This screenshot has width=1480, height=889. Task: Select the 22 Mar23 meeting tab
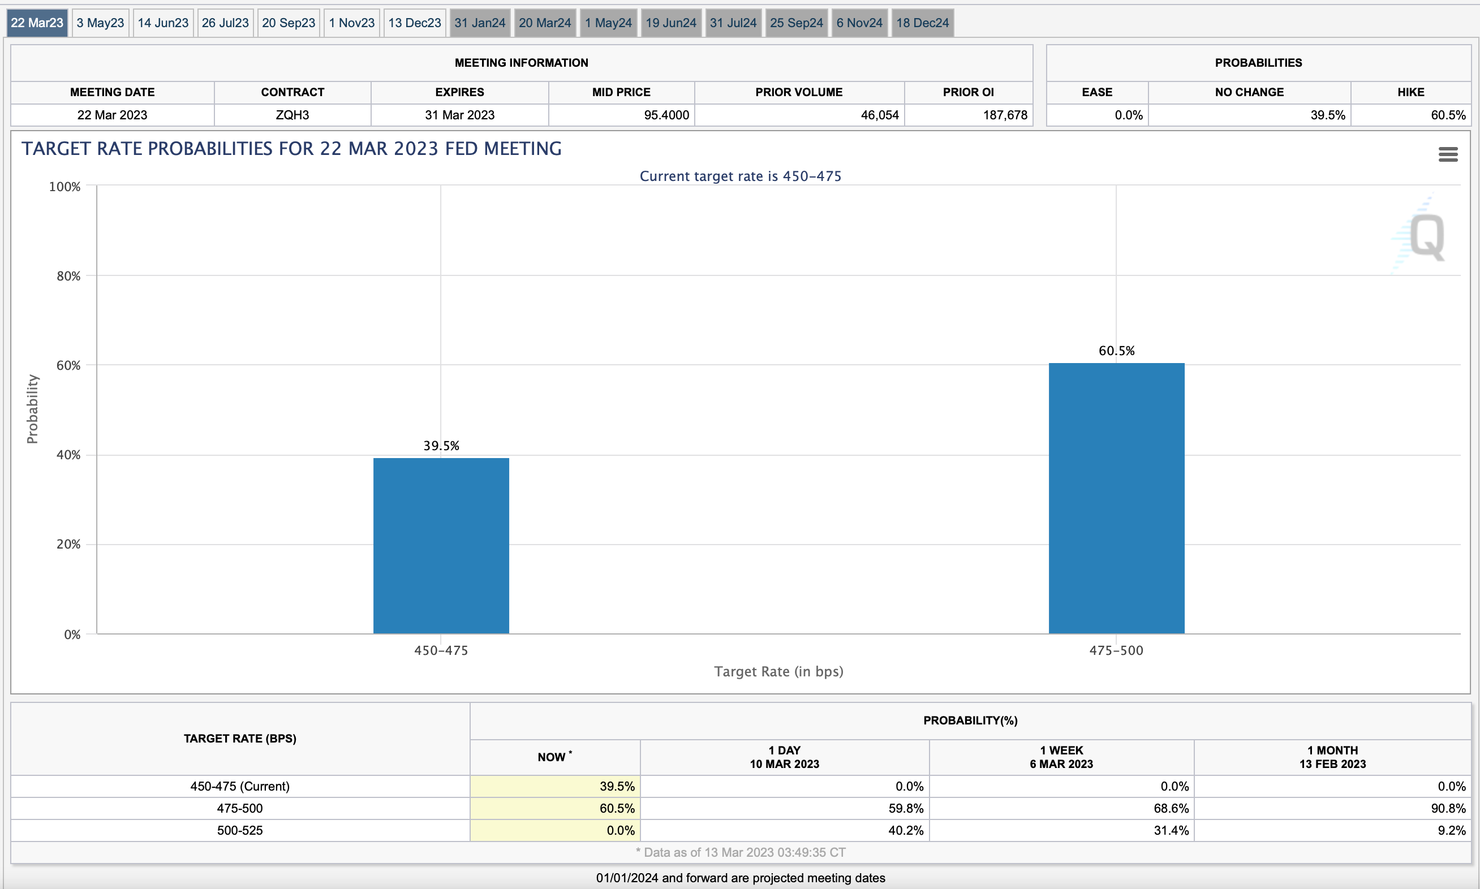pos(37,23)
